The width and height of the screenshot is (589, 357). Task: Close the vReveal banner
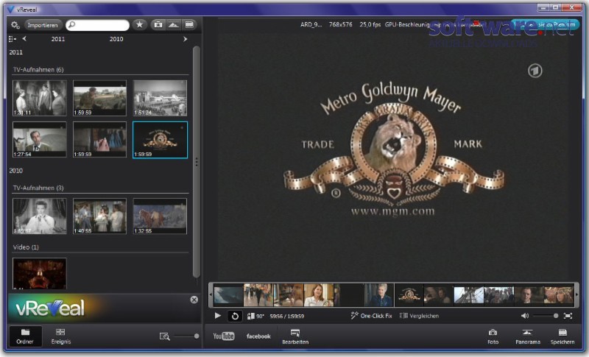click(x=194, y=300)
